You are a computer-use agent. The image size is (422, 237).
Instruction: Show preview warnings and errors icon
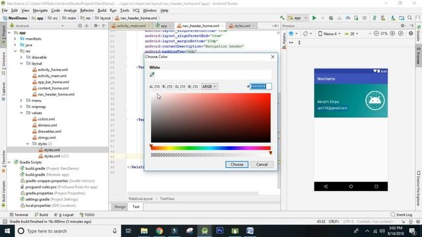click(x=411, y=34)
